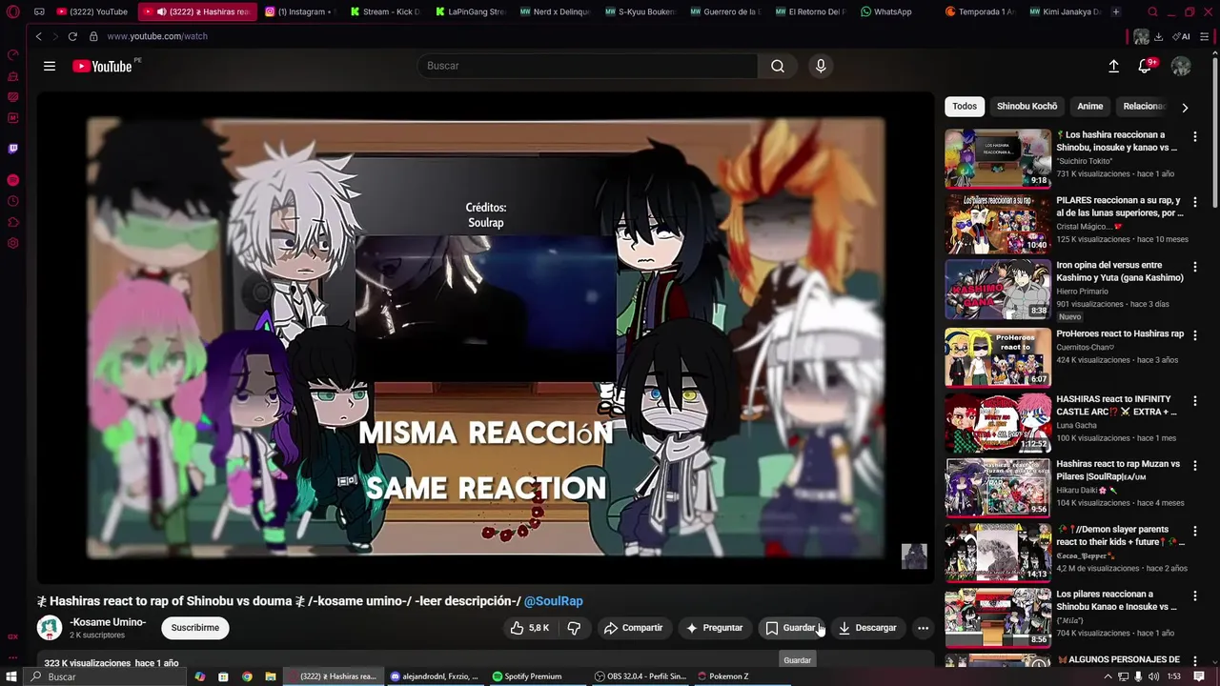
Task: Open the YouTube account avatar menu
Action: (x=1181, y=66)
